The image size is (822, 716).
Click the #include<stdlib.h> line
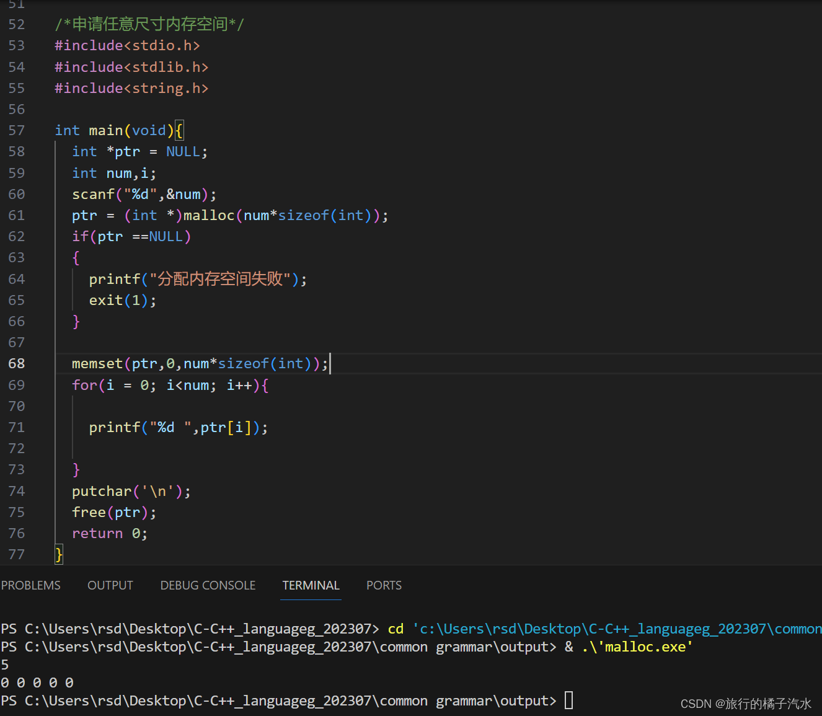tap(131, 67)
